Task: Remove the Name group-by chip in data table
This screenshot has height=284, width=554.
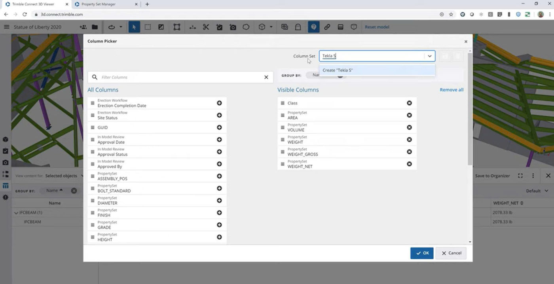Action: click(x=74, y=191)
